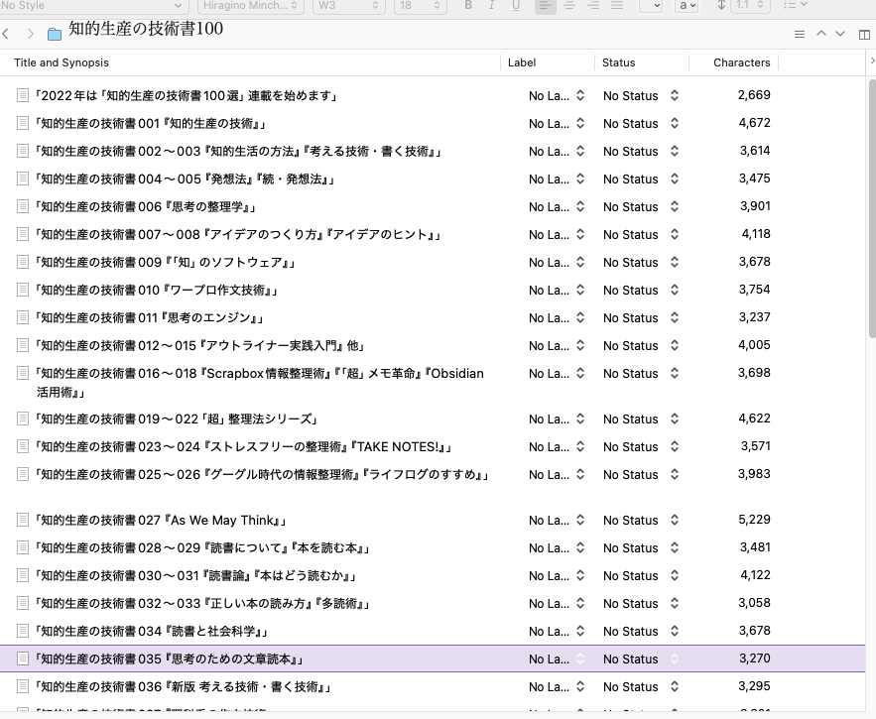Sort by Status column header
876x719 pixels.
[x=618, y=62]
